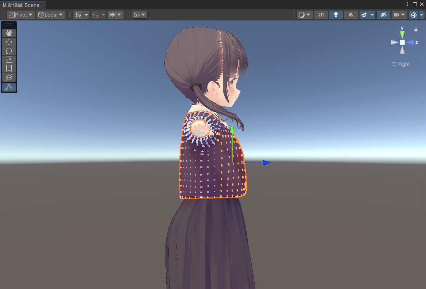Click the blue Z axis move arrow
Image resolution: width=426 pixels, height=289 pixels.
tap(266, 163)
